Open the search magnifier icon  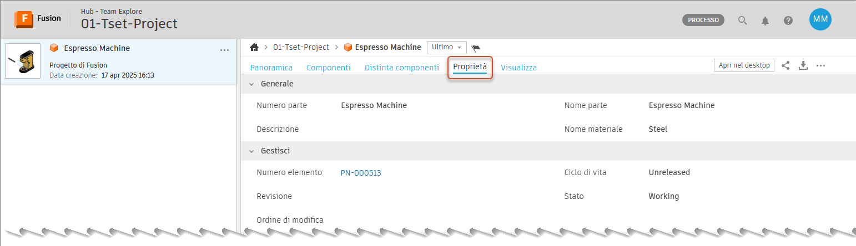click(x=742, y=20)
